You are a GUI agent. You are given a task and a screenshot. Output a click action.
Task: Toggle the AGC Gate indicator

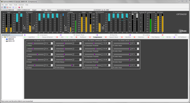[x=24, y=26]
